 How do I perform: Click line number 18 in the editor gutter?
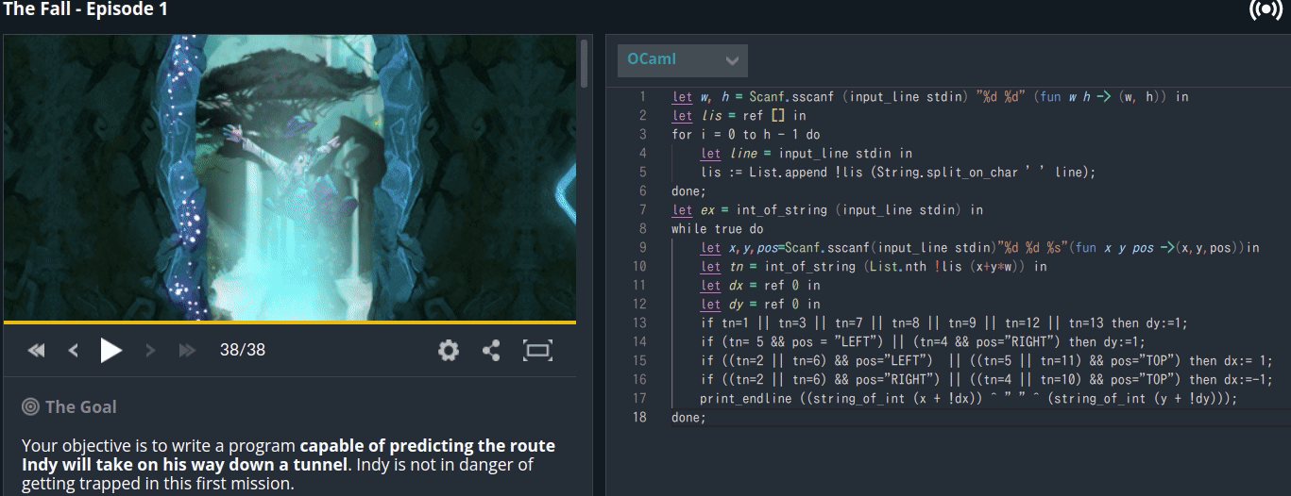tap(640, 417)
